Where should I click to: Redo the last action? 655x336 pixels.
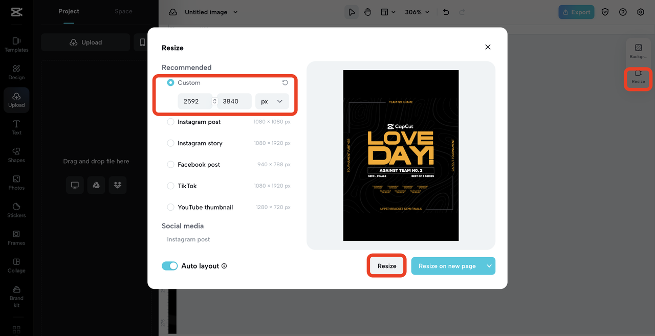(462, 12)
